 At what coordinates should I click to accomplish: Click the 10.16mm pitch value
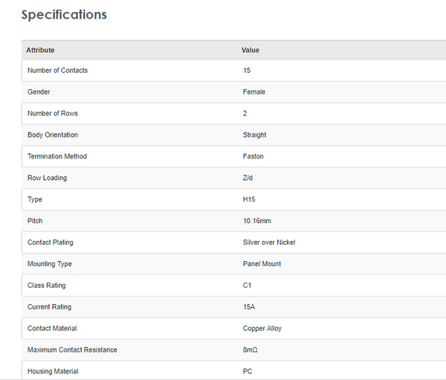coord(257,222)
